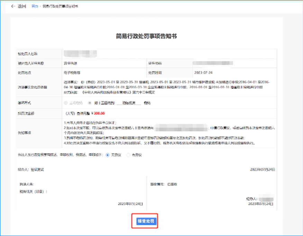This screenshot has height=236, width=303.
Task: Select the 当场缴纳 payment radio option
Action: tap(67, 103)
